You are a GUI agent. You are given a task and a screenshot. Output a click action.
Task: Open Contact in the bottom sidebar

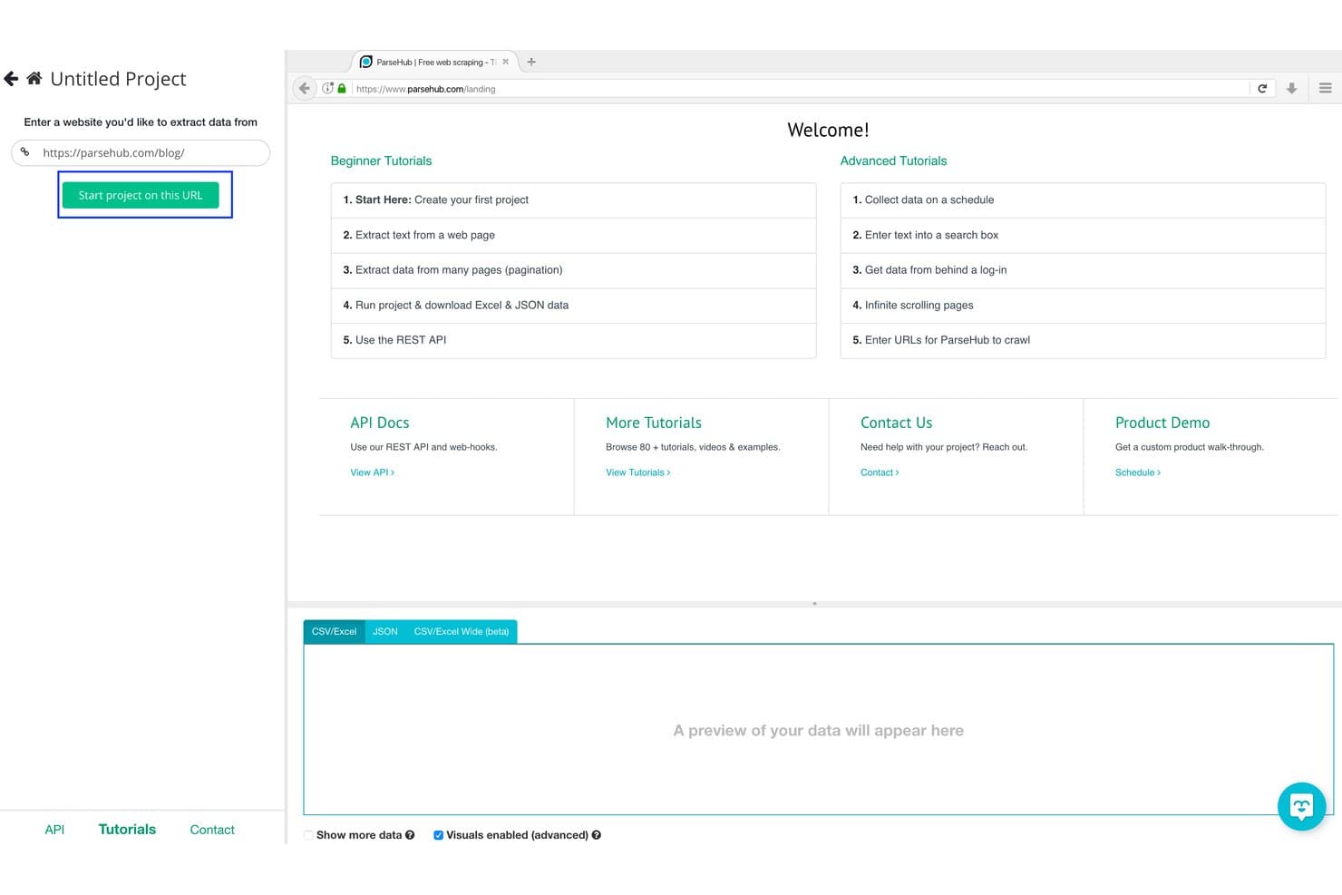(212, 830)
